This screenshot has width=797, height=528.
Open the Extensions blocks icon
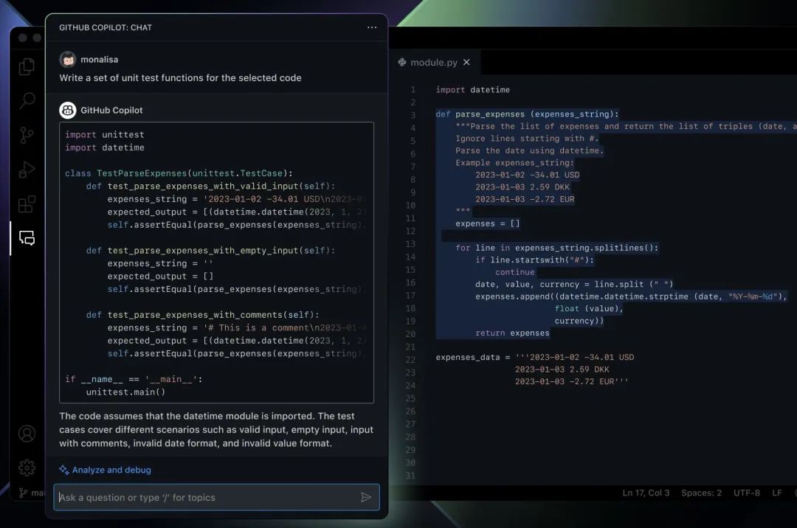point(27,204)
